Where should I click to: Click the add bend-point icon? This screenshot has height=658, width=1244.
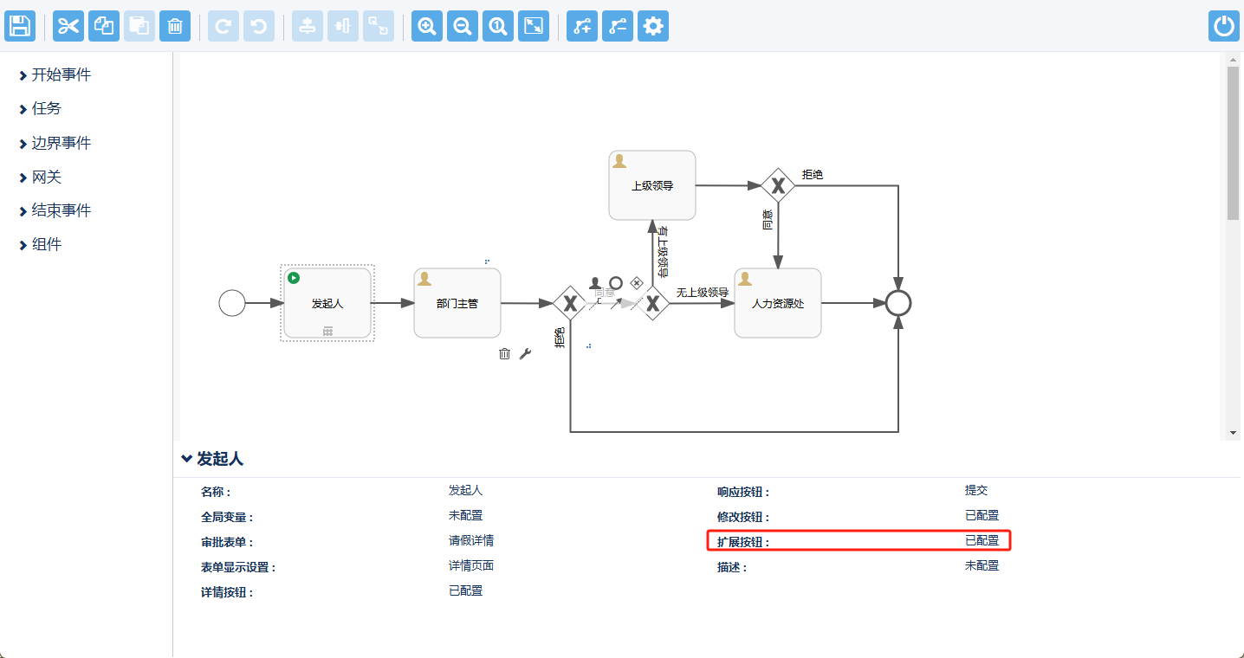[x=582, y=26]
